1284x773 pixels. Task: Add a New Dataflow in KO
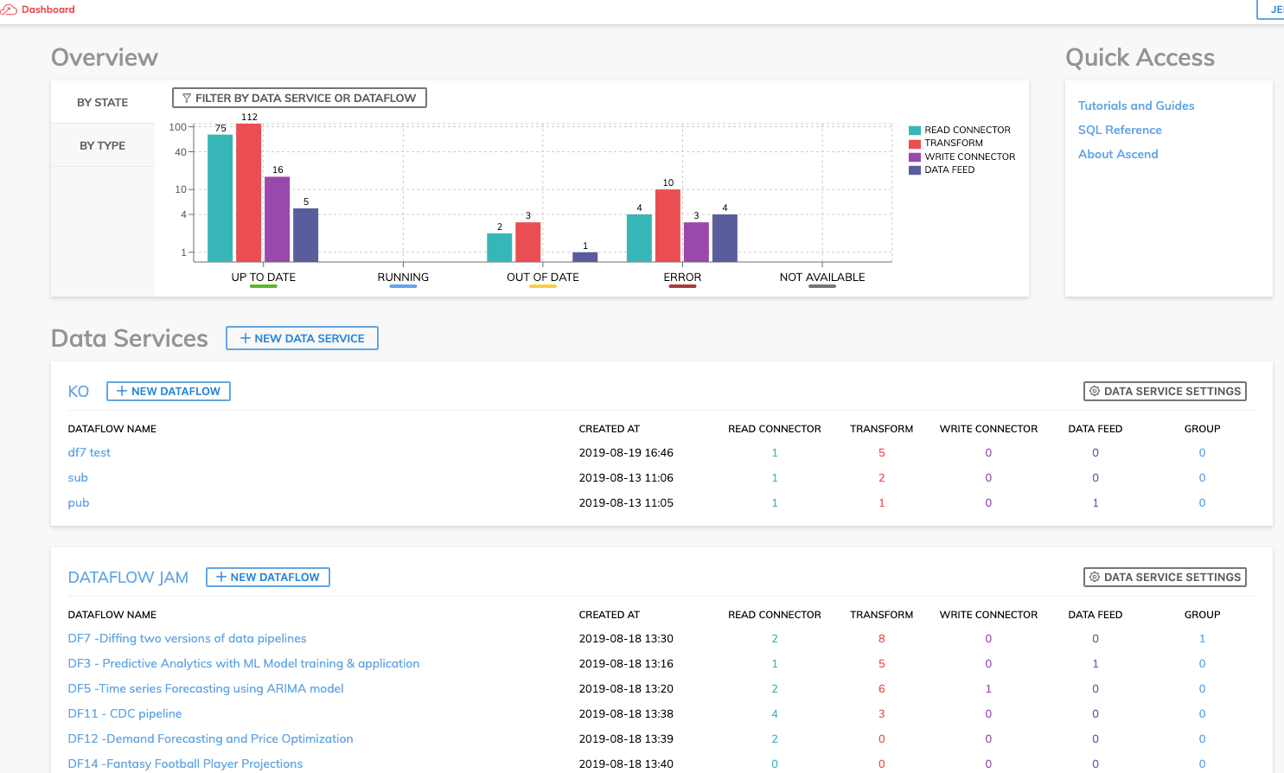coord(169,392)
